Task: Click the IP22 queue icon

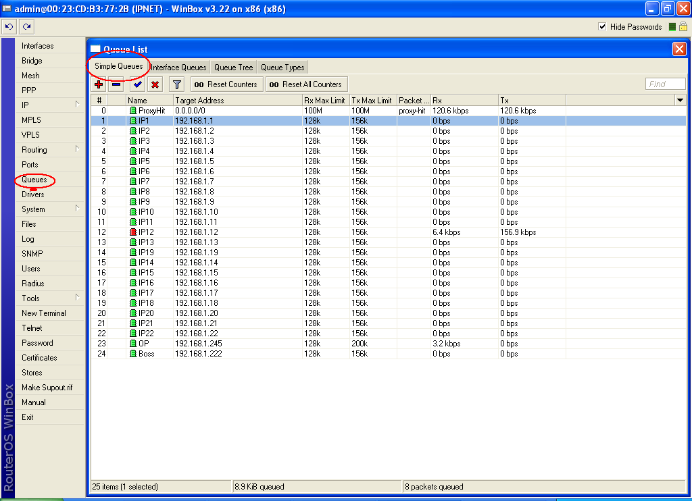Action: coord(133,334)
